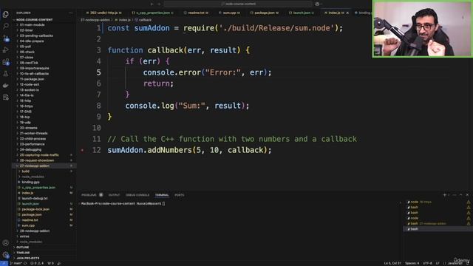Open the Manage gear icon
The width and height of the screenshot is (473, 266).
[6, 255]
